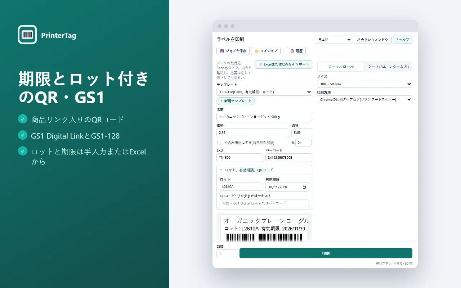Collapse the ロット、有効期限、QRコード section
Viewport: 461px width, 288px height.
point(264,170)
